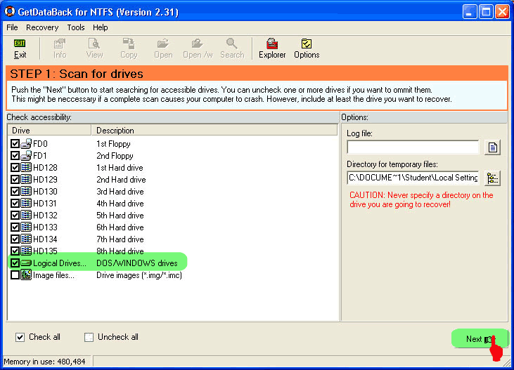The width and height of the screenshot is (514, 370).
Task: Open the Options toolbar icon
Action: 307,44
